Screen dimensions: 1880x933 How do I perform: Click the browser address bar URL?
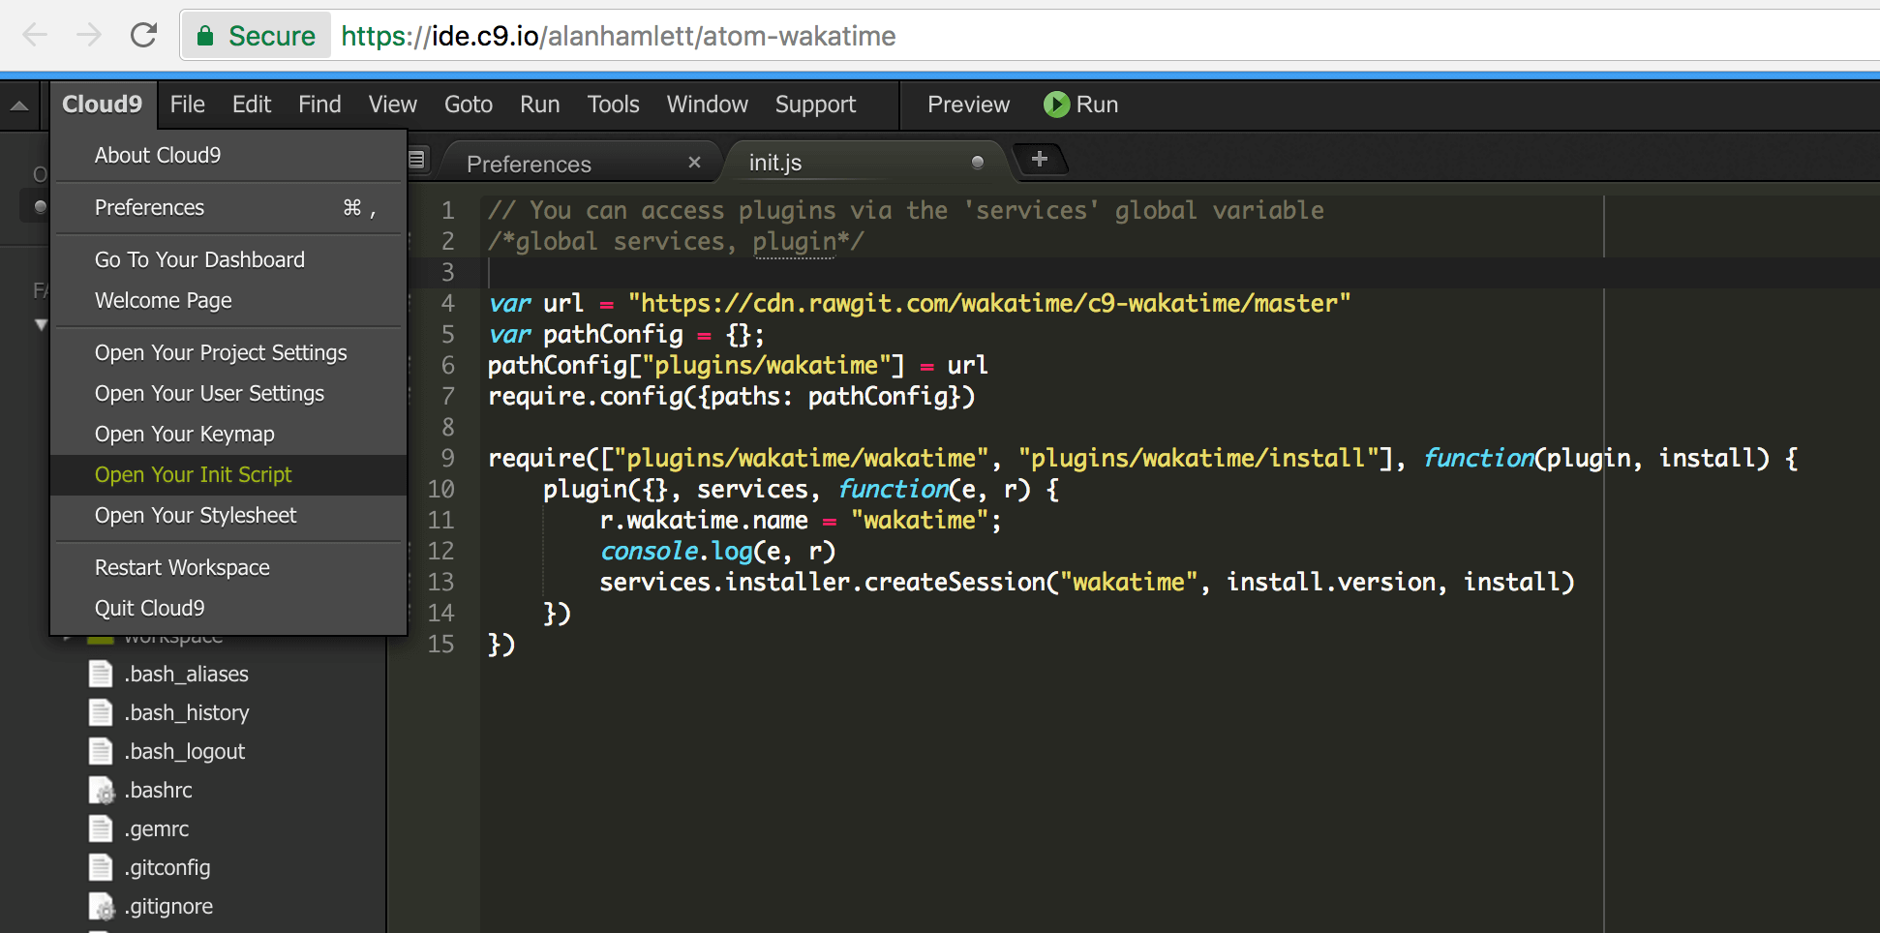click(x=618, y=37)
